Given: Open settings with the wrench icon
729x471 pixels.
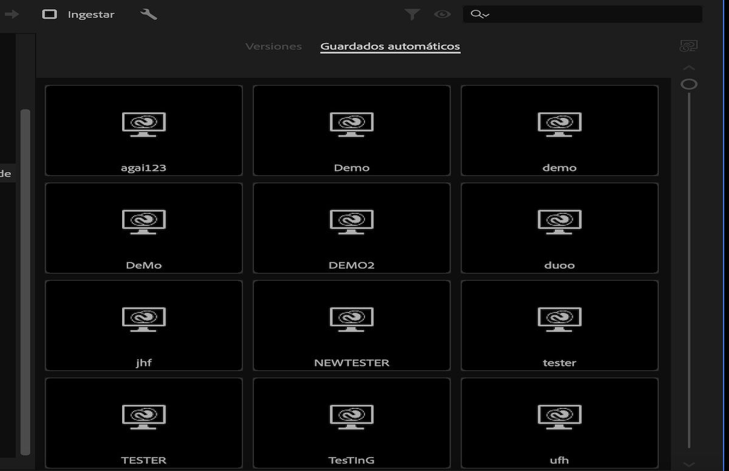Looking at the screenshot, I should click(x=148, y=14).
